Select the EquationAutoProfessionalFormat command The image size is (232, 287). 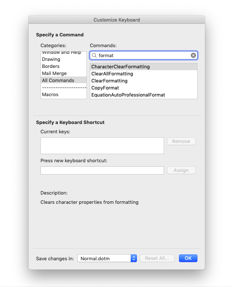(x=143, y=95)
